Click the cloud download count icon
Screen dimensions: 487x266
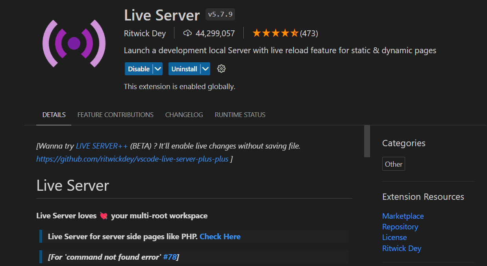187,33
